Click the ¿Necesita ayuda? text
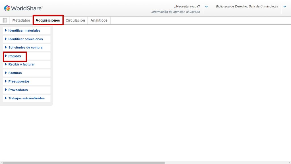Screen dimensions: 291x164 click(x=187, y=6)
